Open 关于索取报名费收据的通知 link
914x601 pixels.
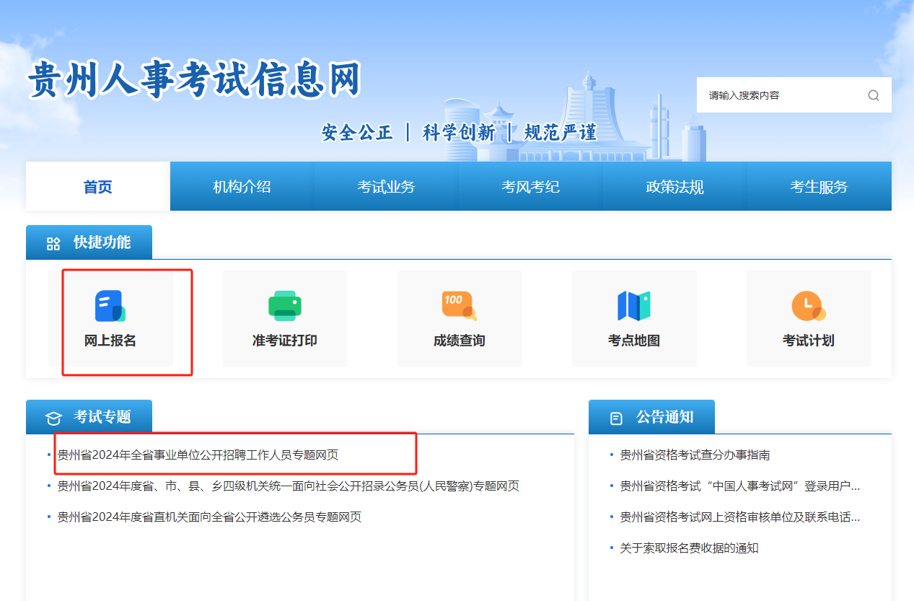[x=689, y=548]
